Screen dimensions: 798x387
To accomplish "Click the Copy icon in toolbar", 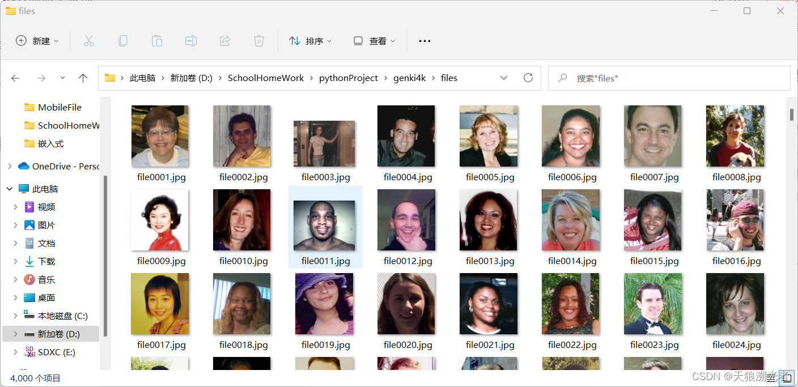I will click(x=123, y=41).
